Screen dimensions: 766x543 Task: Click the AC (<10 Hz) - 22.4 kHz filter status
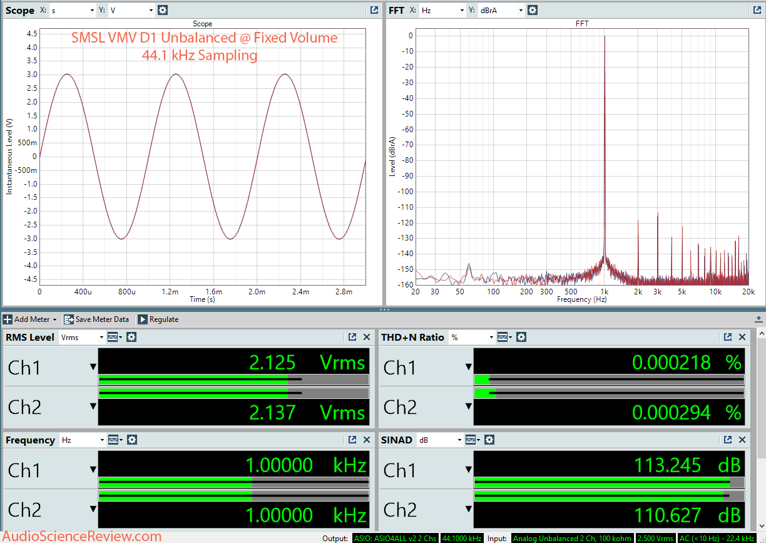(717, 538)
